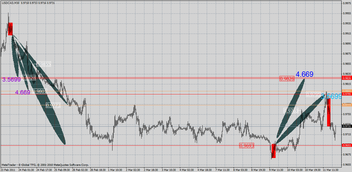The image size is (352, 172).
Task: Select the 0.9693 red price label
Action: pyautogui.click(x=247, y=146)
